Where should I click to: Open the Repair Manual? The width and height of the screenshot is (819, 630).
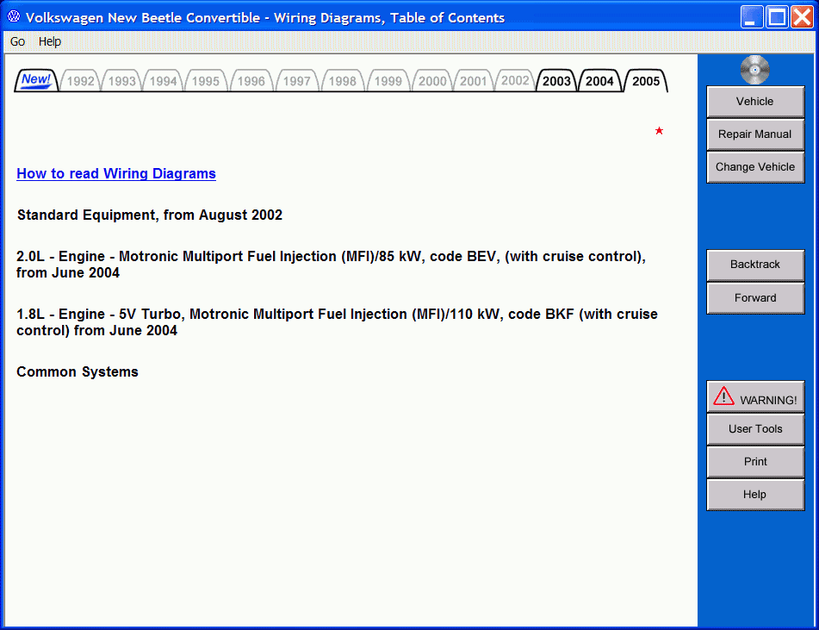tap(755, 134)
